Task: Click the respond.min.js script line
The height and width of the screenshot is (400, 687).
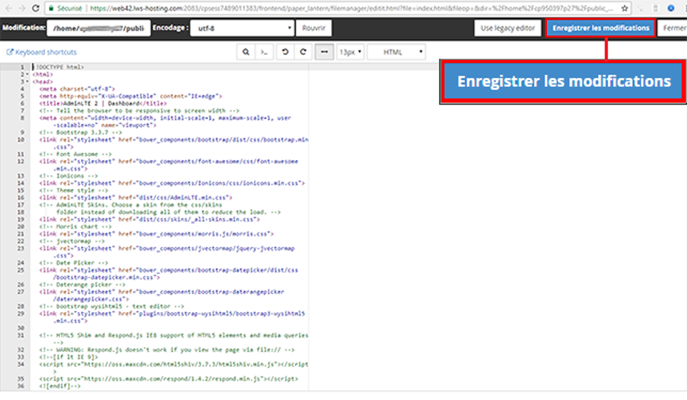Action: [x=169, y=379]
